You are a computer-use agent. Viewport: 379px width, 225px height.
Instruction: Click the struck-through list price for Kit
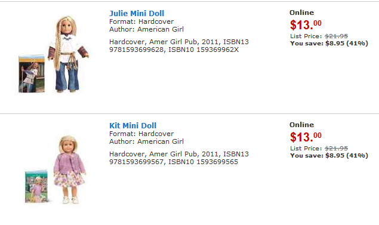(336, 149)
